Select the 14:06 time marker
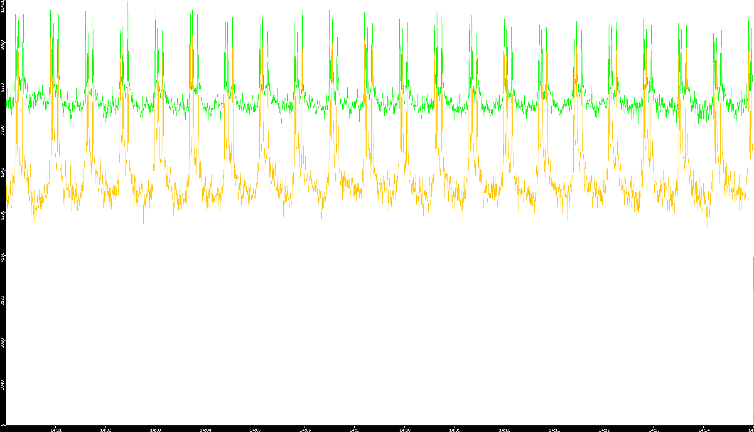 [305, 430]
